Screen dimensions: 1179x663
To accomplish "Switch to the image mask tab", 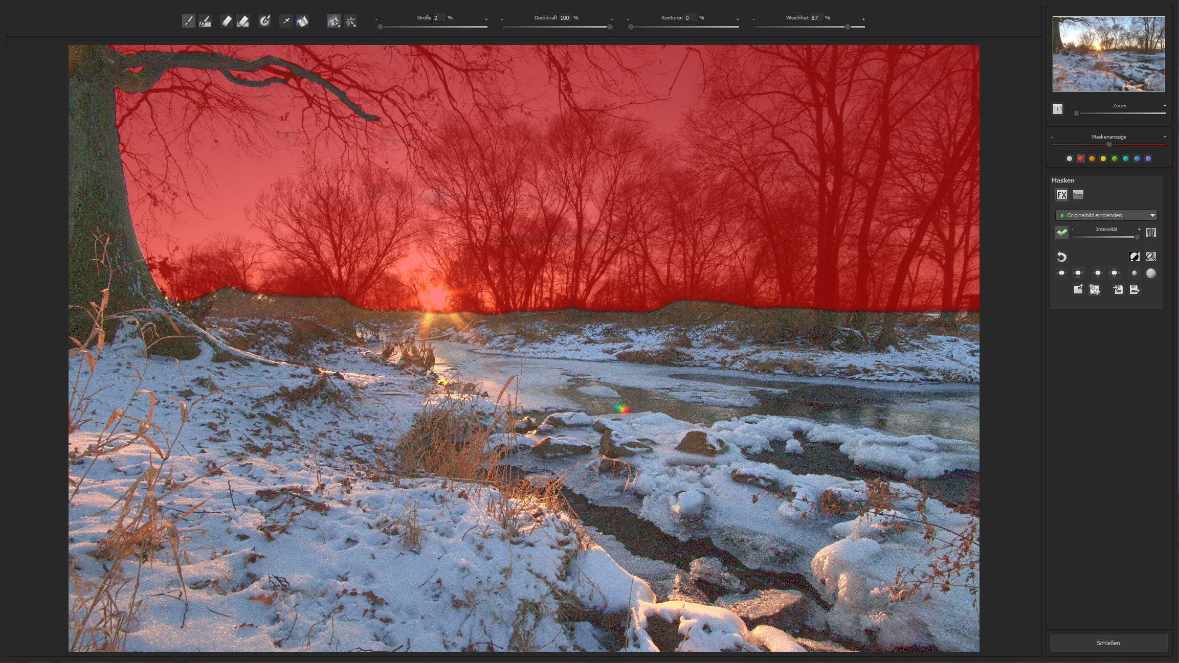I will (x=1078, y=195).
